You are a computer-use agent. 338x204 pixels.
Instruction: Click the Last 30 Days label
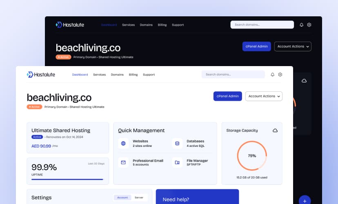pos(96,164)
